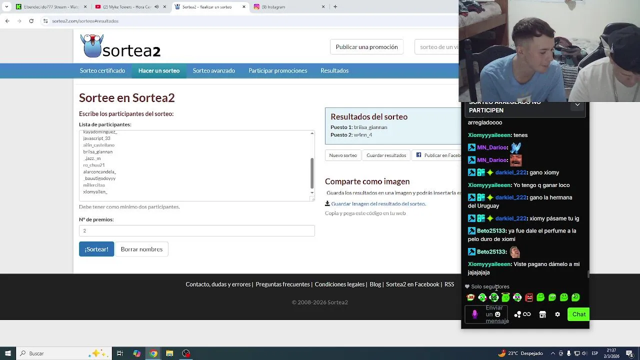640x360 pixels.
Task: Open the weather widget 23°C Despejado
Action: coord(520,353)
